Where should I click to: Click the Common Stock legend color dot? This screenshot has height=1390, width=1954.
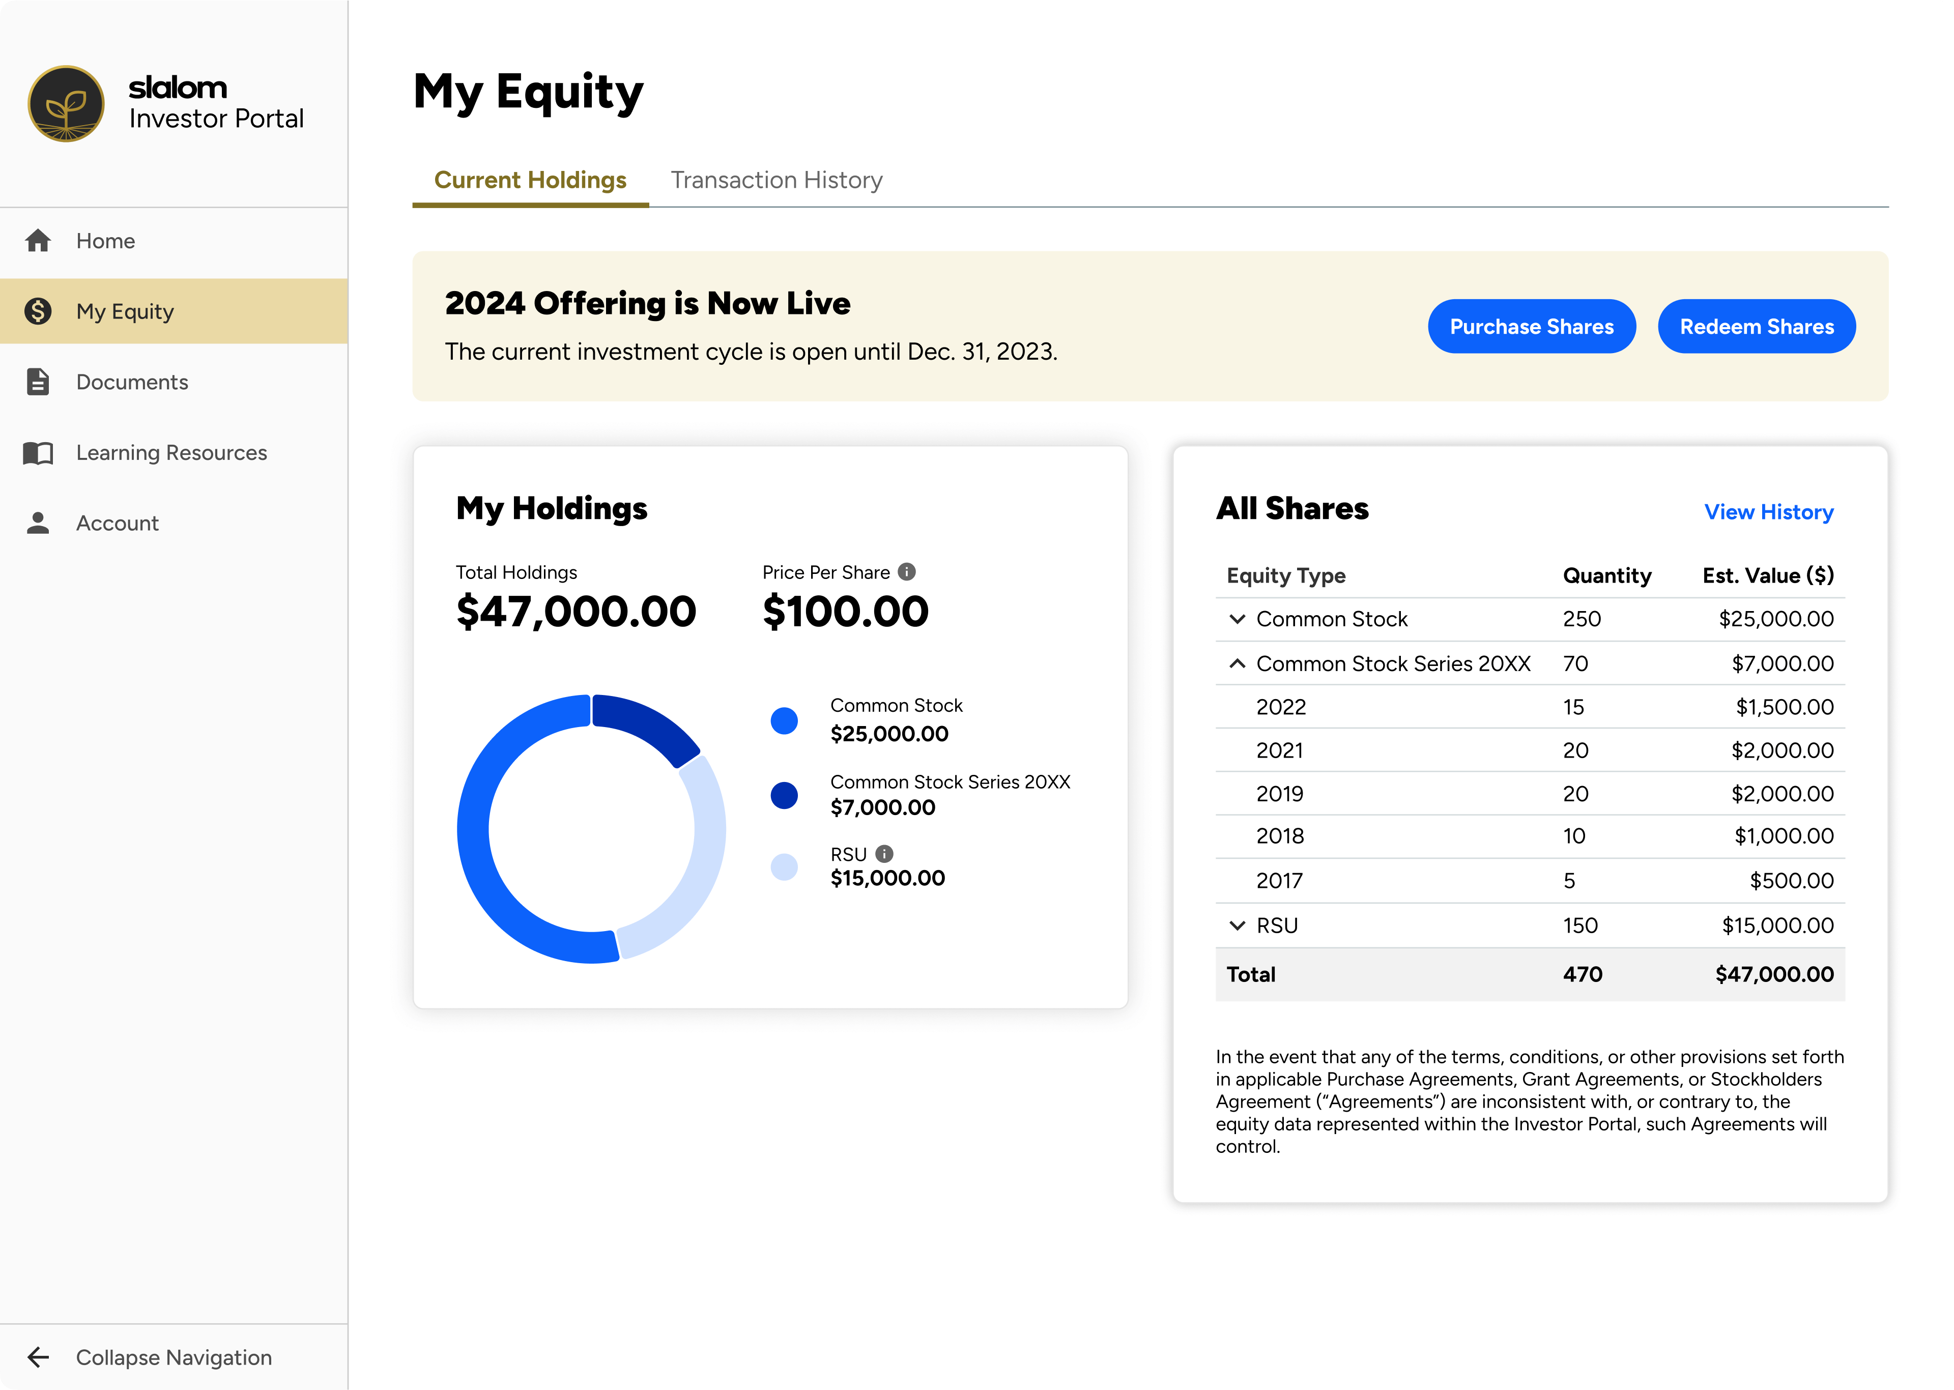784,720
